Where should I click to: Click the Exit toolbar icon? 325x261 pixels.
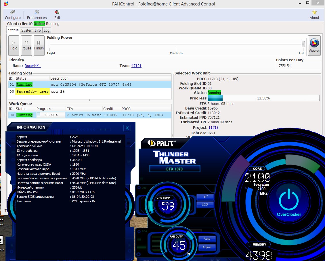tap(57, 15)
